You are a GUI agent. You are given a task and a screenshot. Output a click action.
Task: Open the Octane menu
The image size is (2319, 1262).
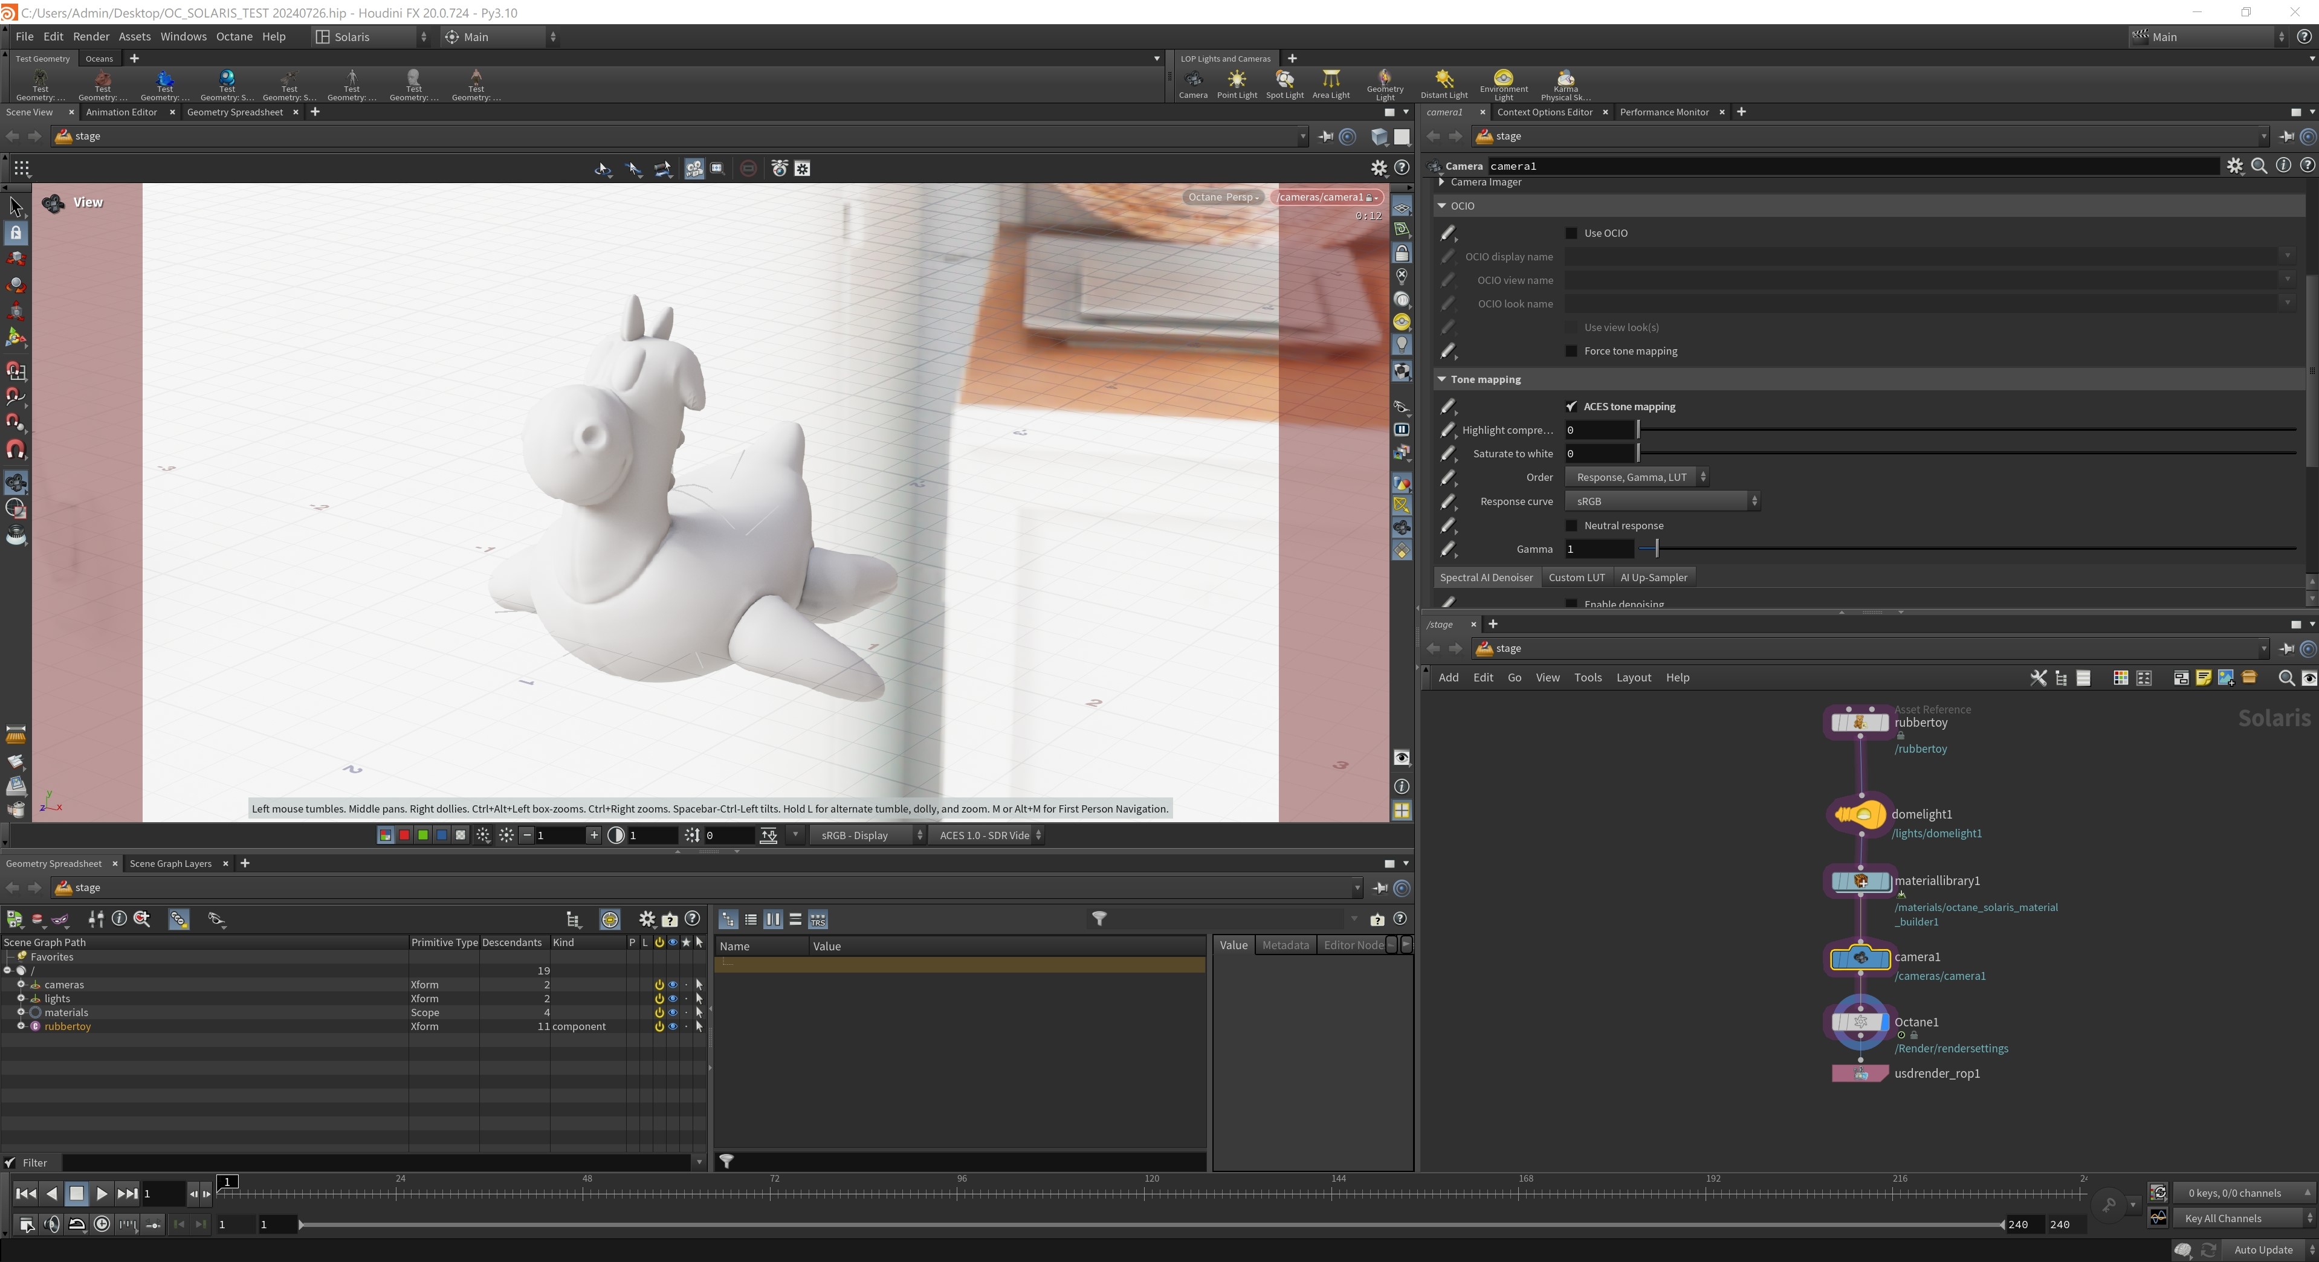234,37
